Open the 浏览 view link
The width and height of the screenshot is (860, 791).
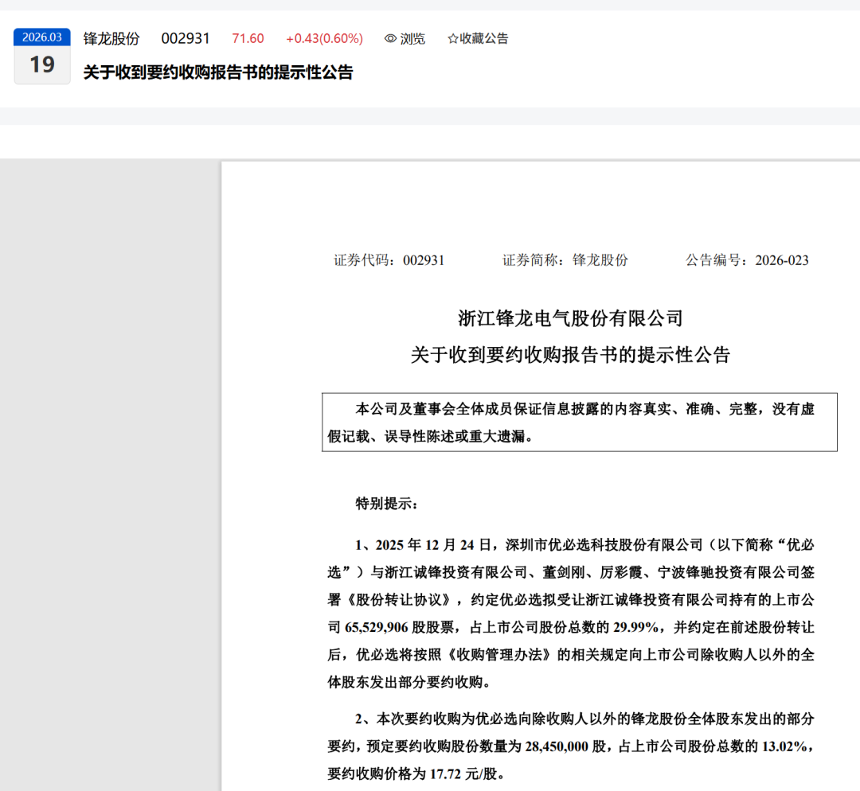[x=405, y=38]
